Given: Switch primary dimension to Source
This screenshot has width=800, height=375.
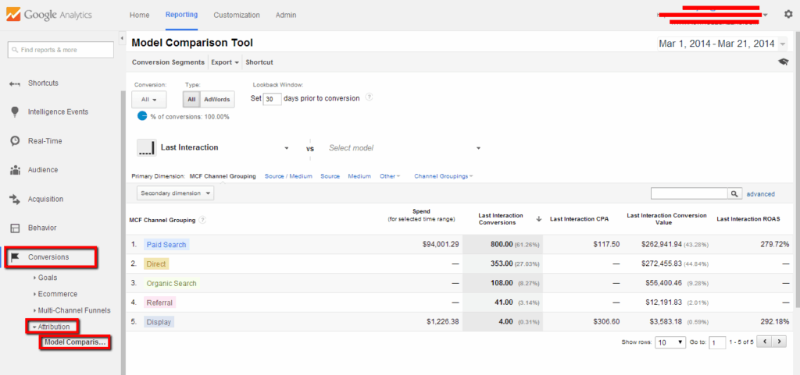Looking at the screenshot, I should click(x=330, y=176).
